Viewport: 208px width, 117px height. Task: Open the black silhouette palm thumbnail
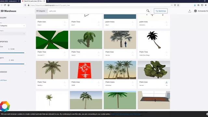(154, 40)
